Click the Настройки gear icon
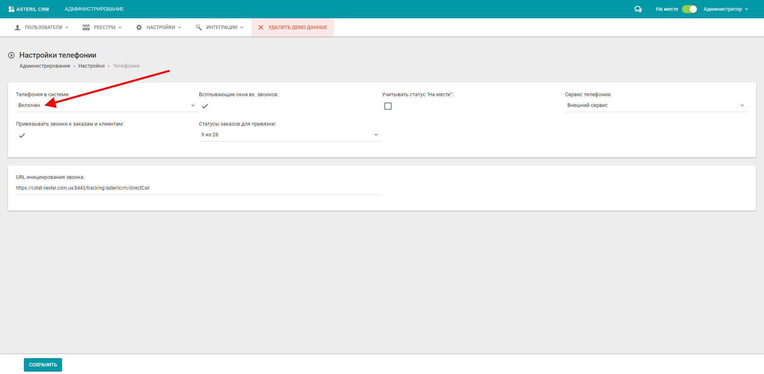Viewport: 764px width, 374px height. coord(139,27)
